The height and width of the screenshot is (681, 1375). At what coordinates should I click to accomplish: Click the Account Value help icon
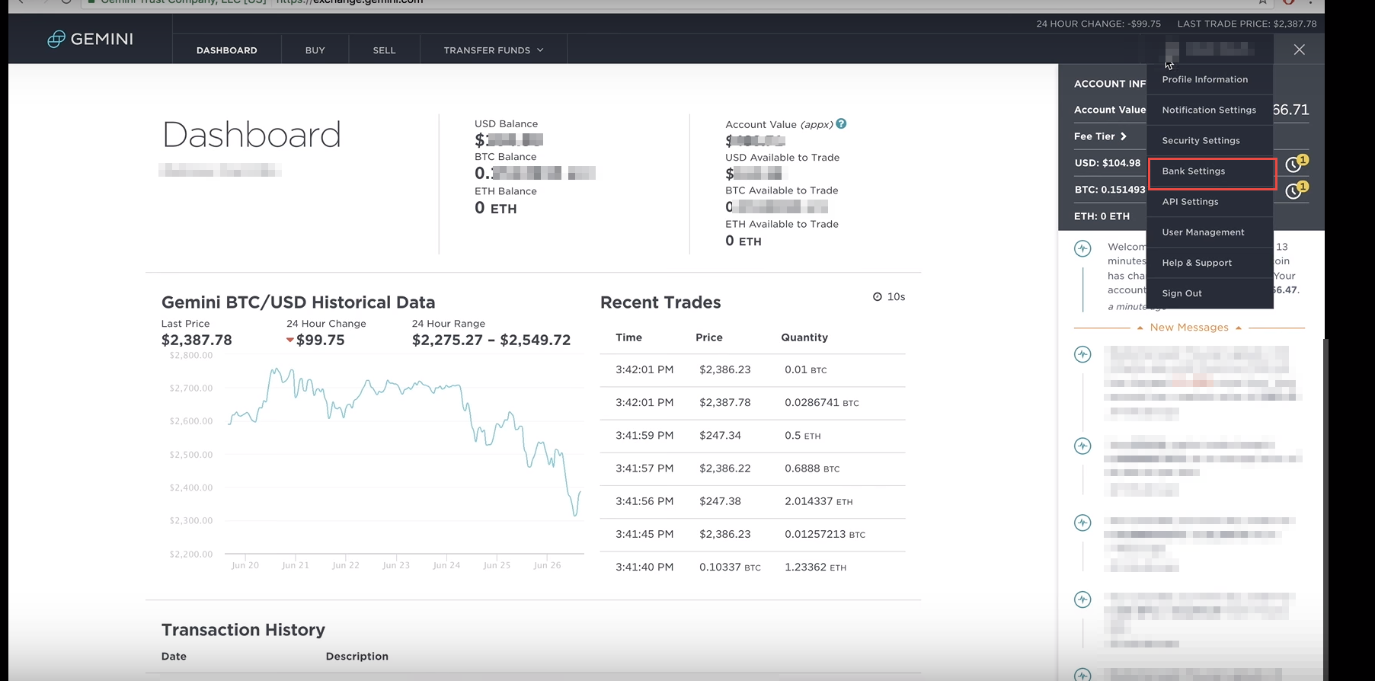coord(841,123)
